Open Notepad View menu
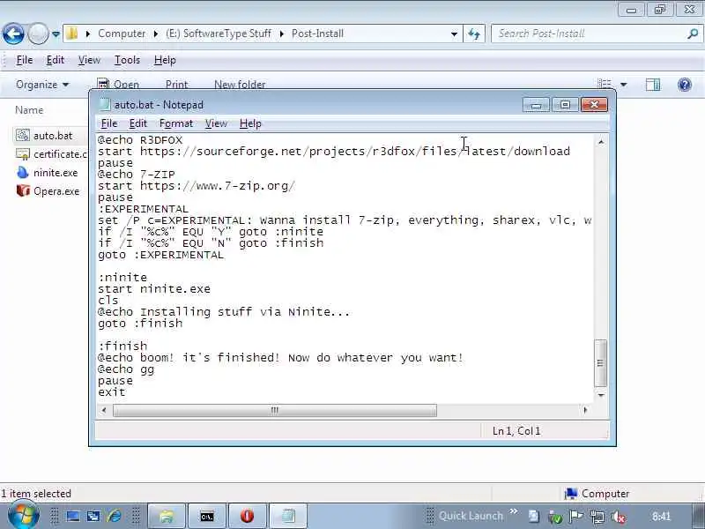The width and height of the screenshot is (705, 529). [216, 123]
